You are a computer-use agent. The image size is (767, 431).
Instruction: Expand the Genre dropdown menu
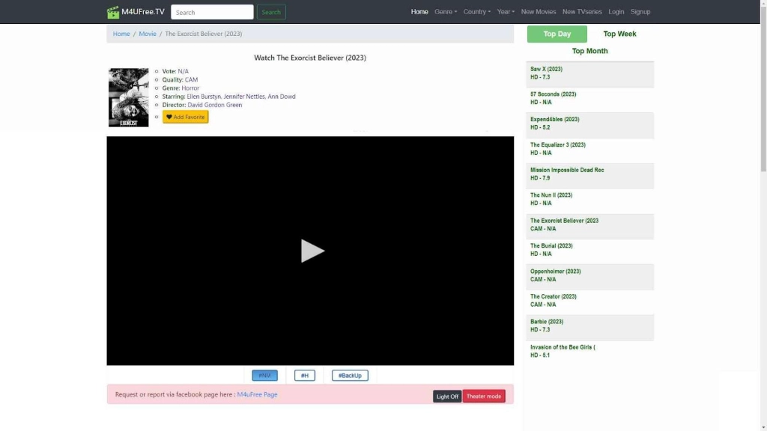click(x=446, y=12)
